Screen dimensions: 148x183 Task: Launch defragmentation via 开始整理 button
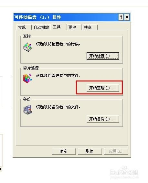click(x=103, y=88)
